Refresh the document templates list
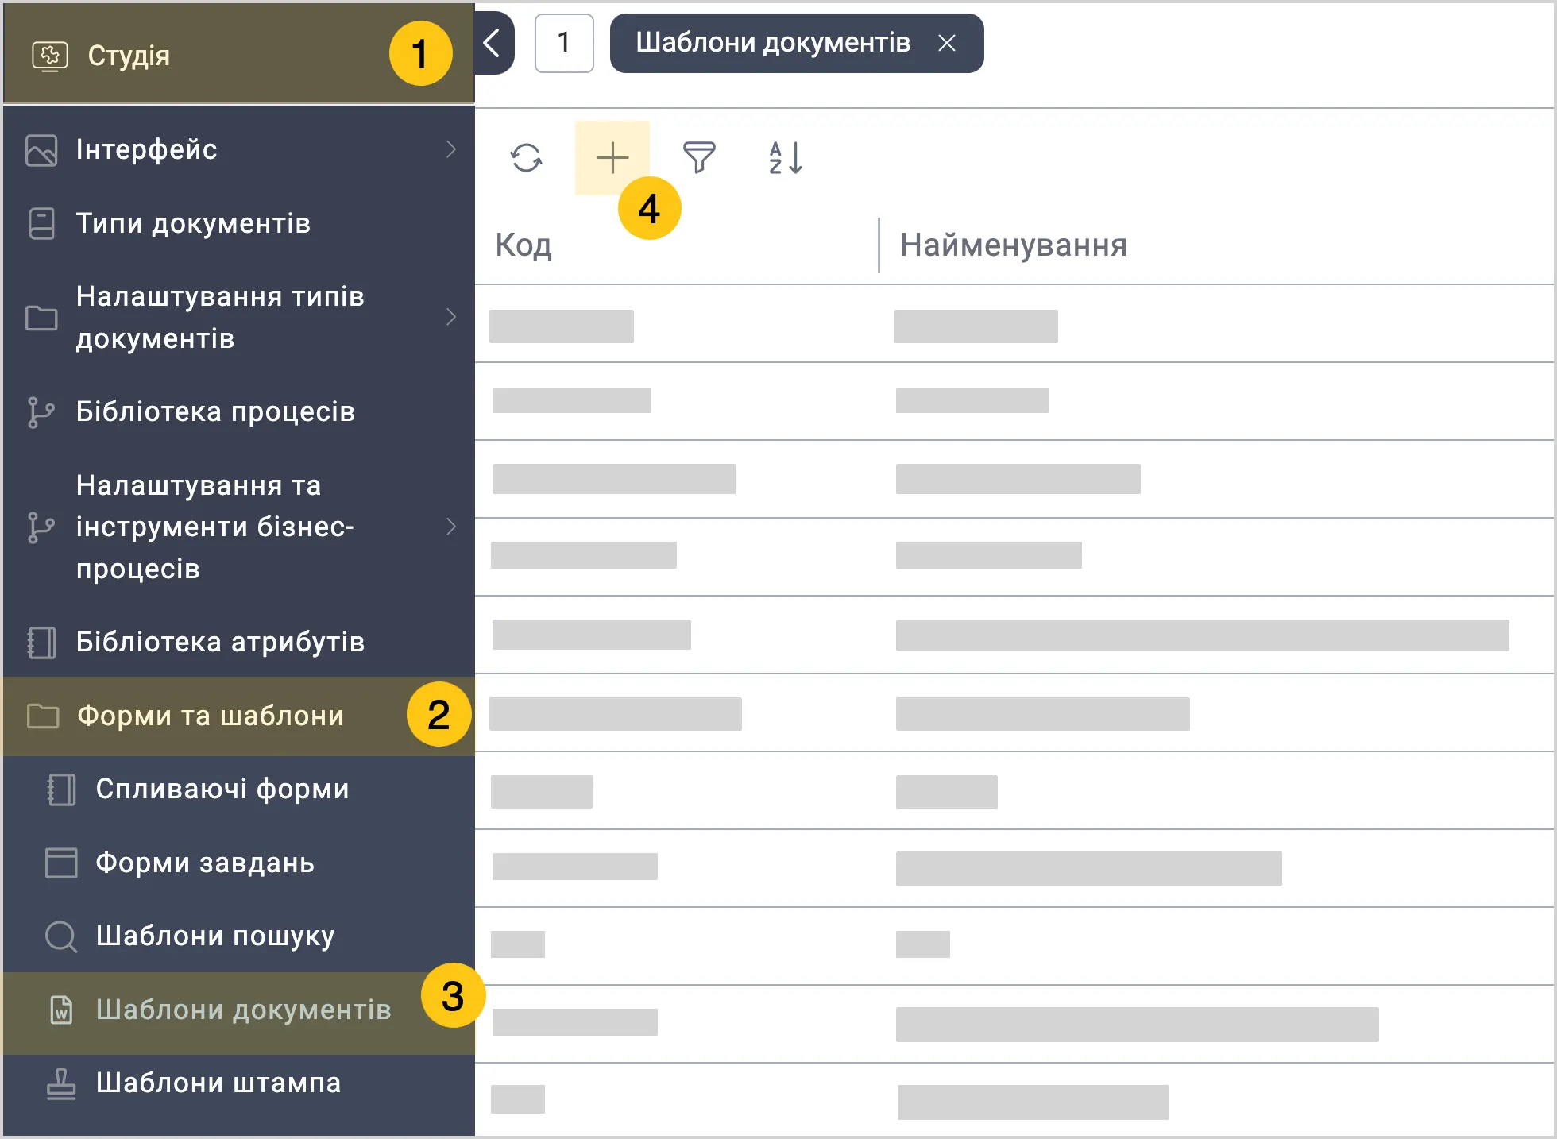The width and height of the screenshot is (1557, 1139). coord(527,157)
